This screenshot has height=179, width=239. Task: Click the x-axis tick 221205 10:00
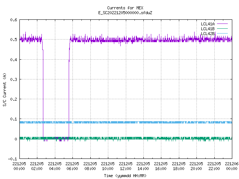coord(108,166)
